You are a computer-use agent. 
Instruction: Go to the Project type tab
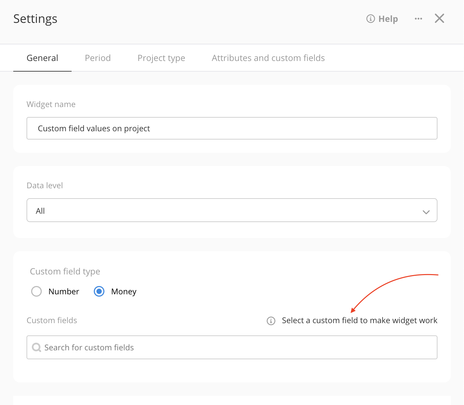[161, 58]
